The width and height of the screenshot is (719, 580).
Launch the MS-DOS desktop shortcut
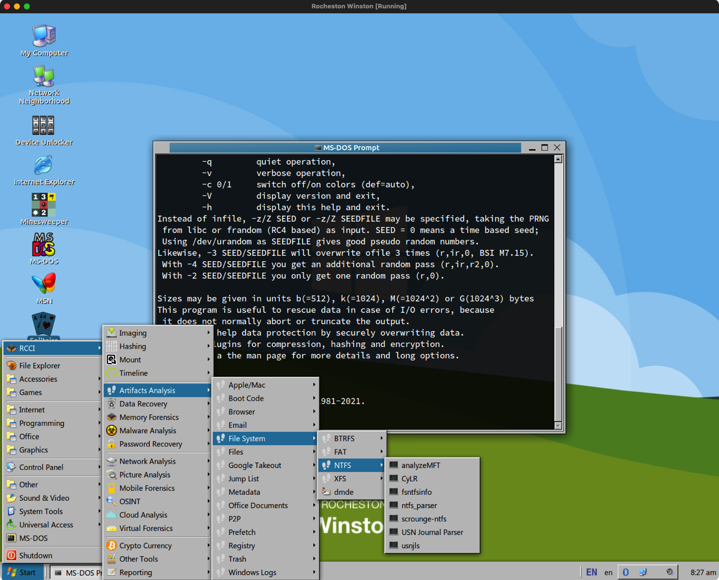[x=44, y=246]
